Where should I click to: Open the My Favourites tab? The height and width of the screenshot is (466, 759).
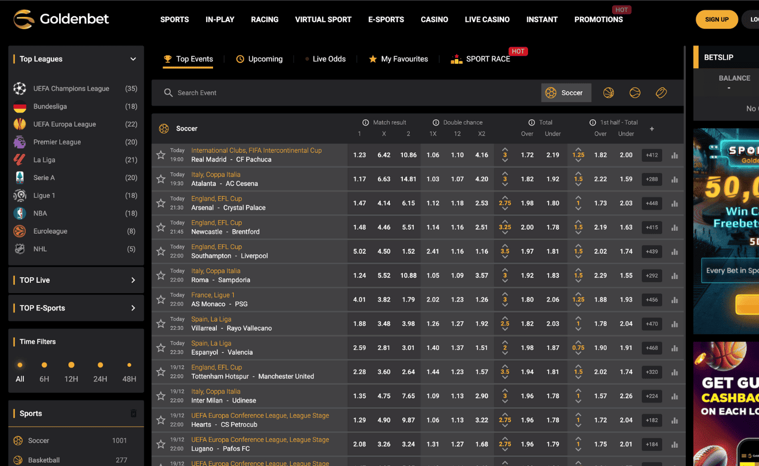coord(398,59)
